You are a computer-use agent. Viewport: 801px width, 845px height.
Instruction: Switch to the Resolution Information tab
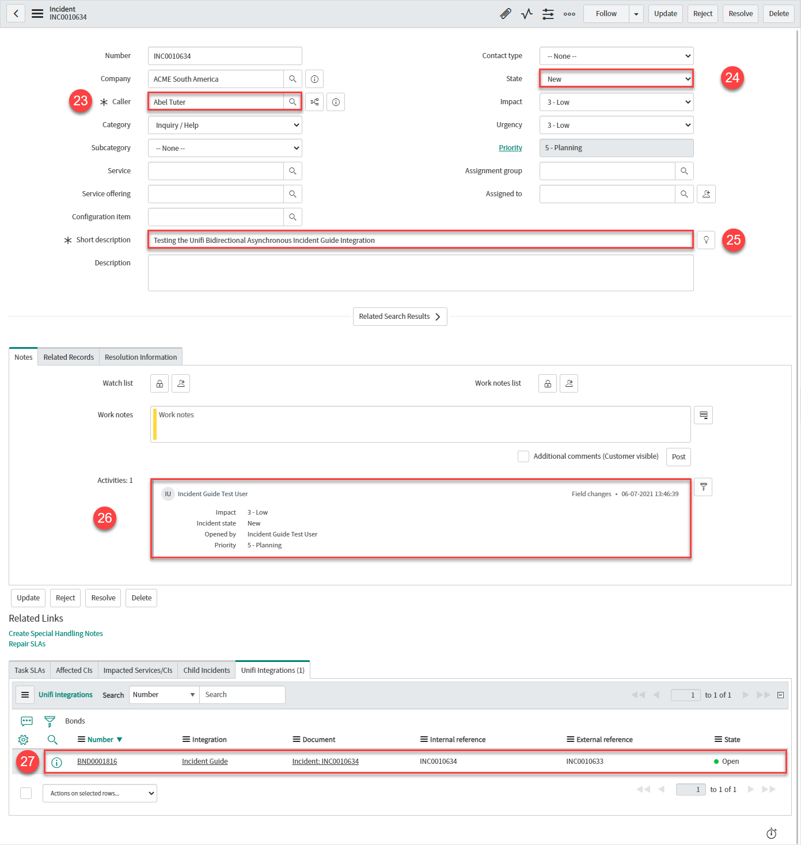(141, 357)
